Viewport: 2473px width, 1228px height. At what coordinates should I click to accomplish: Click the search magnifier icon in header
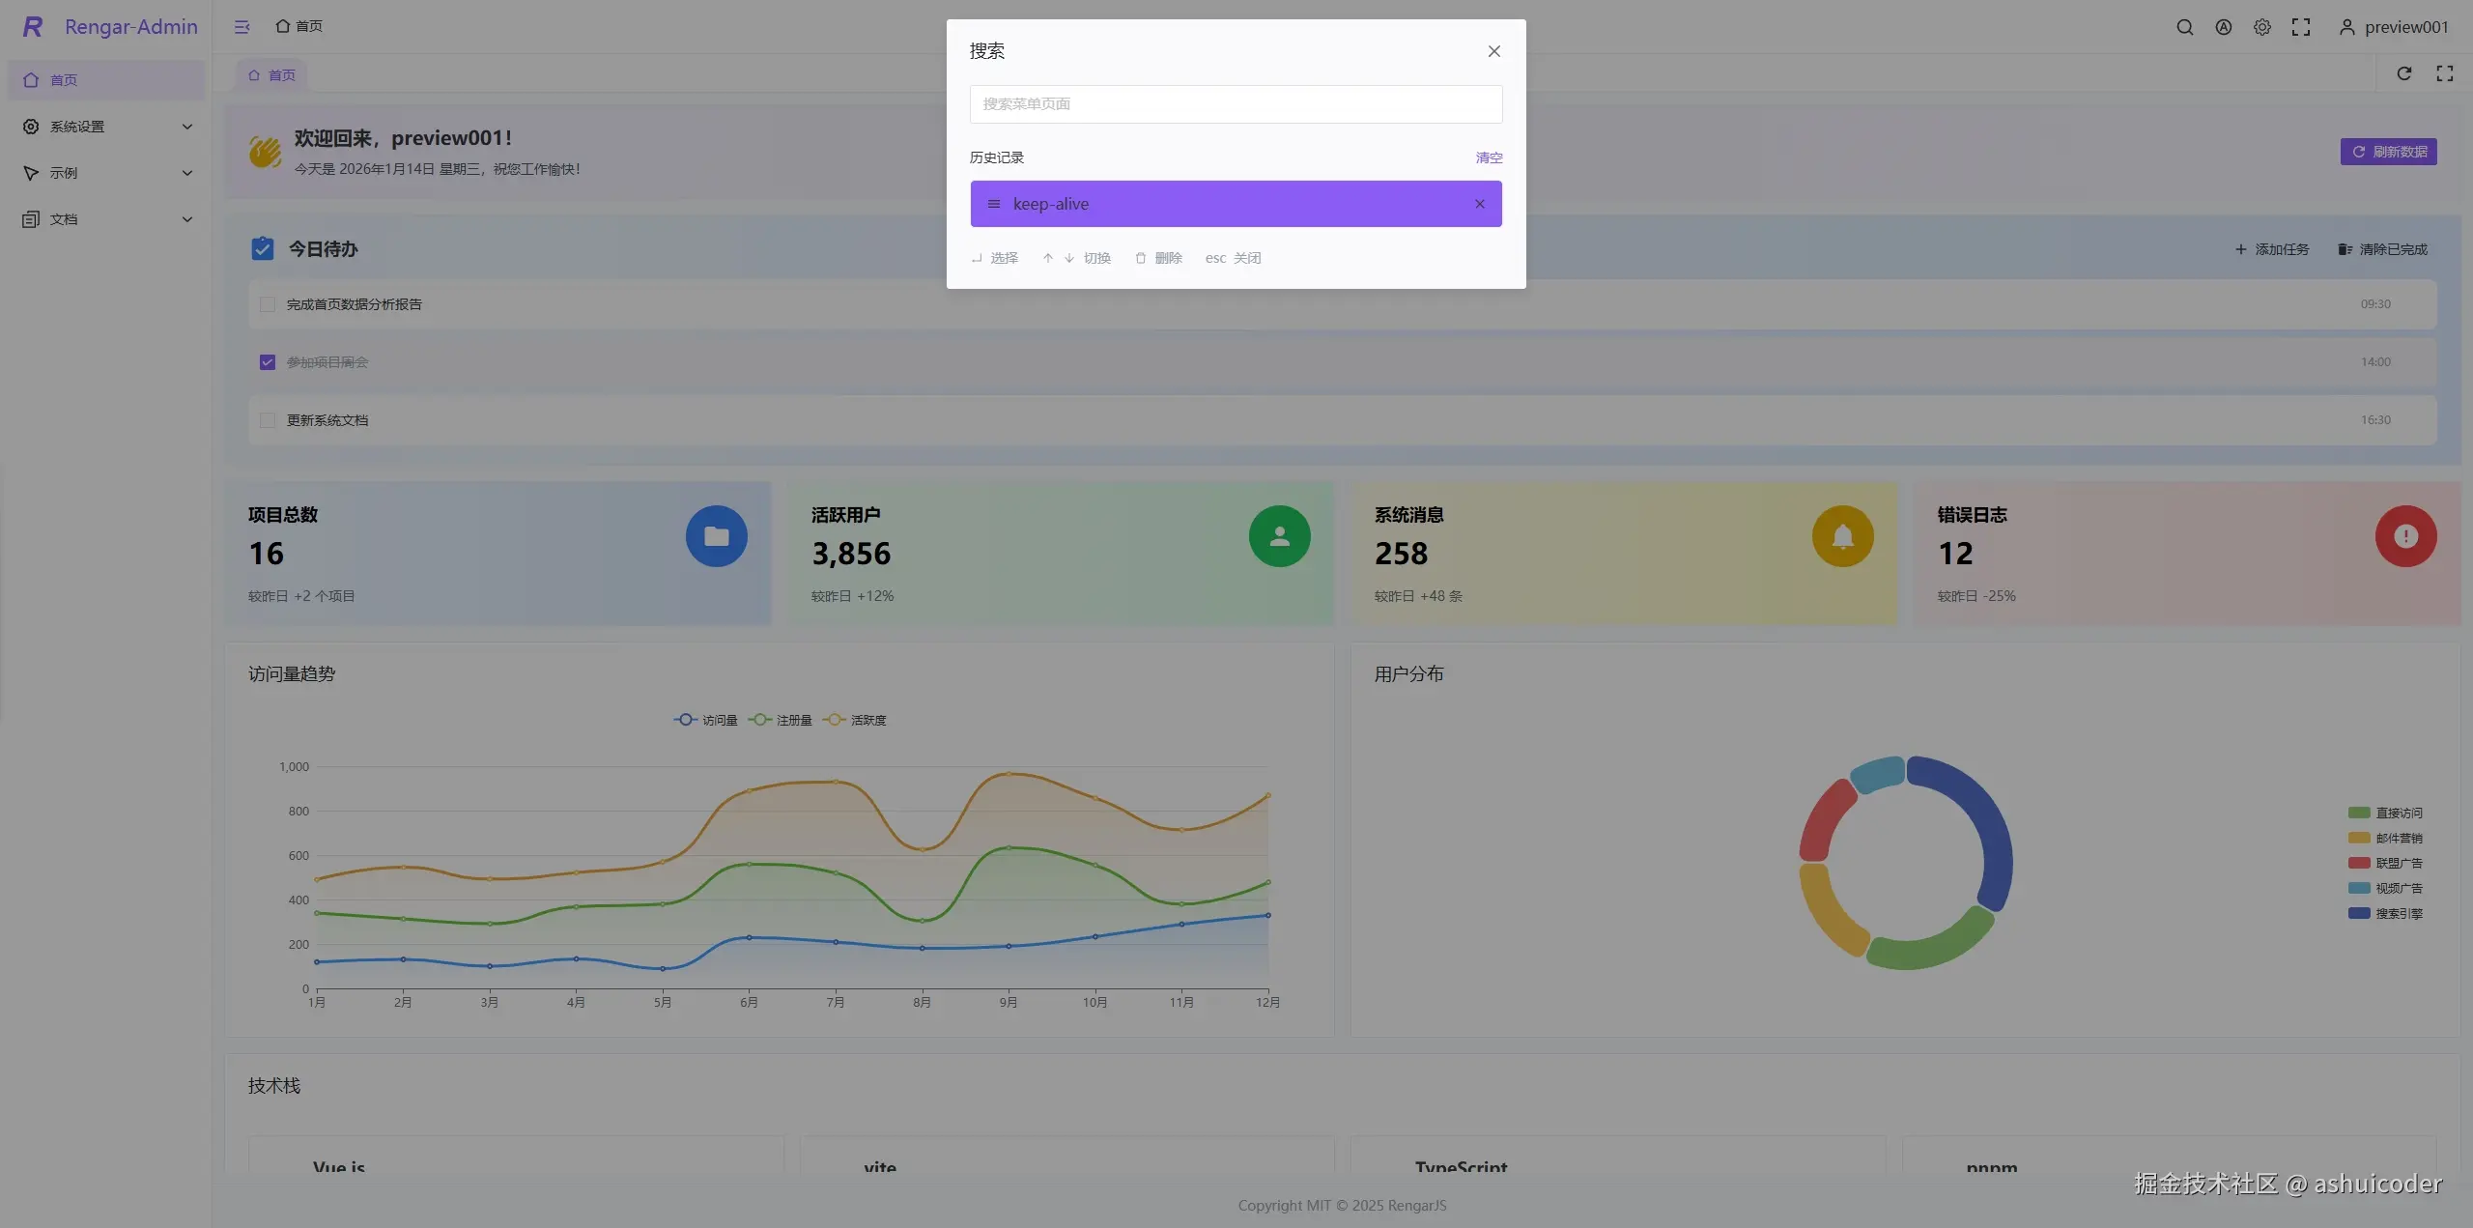tap(2184, 27)
